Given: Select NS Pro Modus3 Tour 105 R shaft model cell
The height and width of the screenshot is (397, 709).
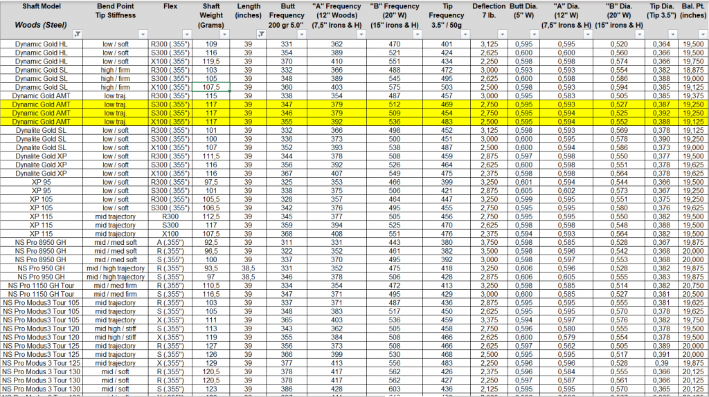Looking at the screenshot, I should [41, 303].
